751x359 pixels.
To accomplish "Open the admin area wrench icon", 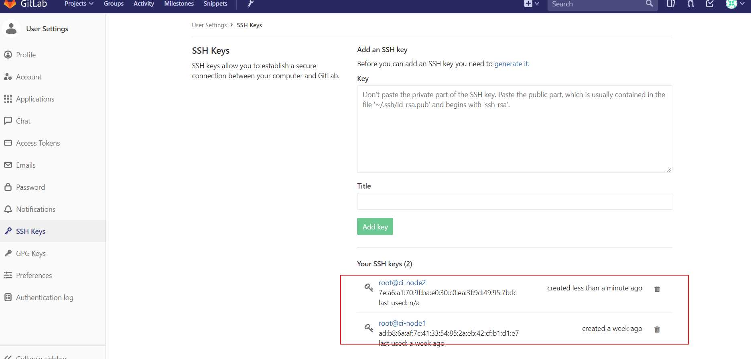I will point(250,4).
